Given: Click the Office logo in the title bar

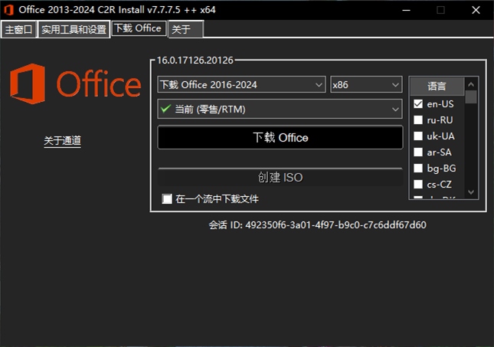Looking at the screenshot, I should pos(8,9).
